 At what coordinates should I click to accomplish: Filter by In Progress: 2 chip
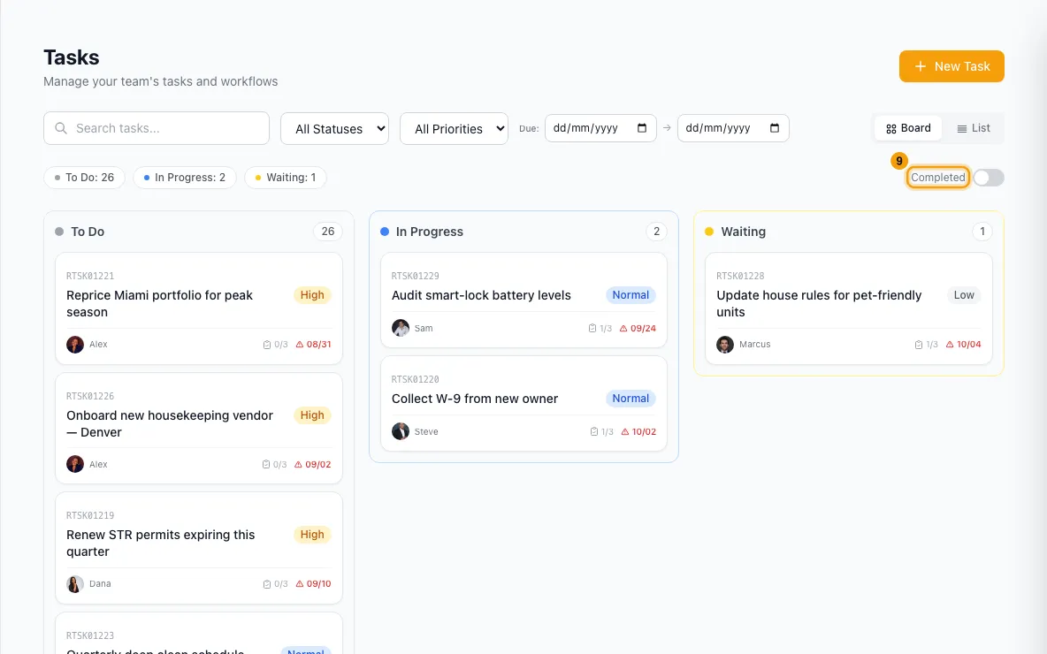click(x=184, y=178)
